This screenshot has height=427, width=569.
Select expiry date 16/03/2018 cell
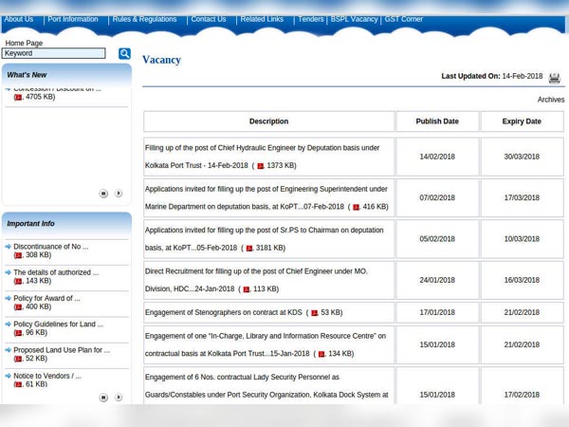tap(522, 280)
